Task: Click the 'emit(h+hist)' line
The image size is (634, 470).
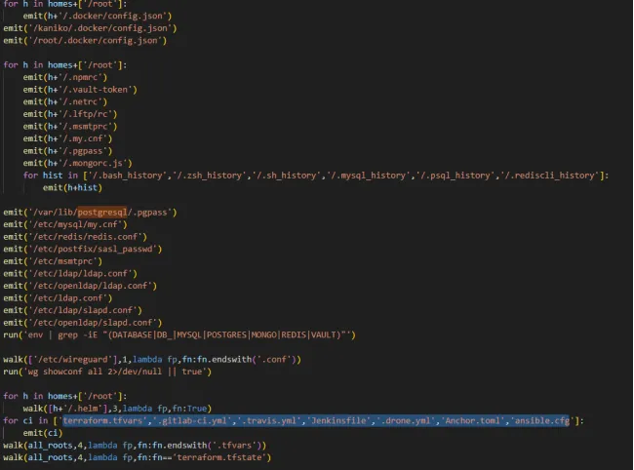Action: [72, 187]
